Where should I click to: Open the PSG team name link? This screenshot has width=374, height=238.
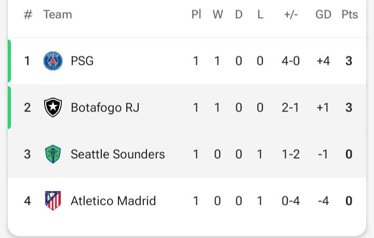point(82,61)
